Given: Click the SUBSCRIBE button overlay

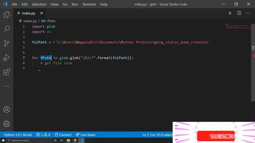Looking at the screenshot, I should point(216,136).
